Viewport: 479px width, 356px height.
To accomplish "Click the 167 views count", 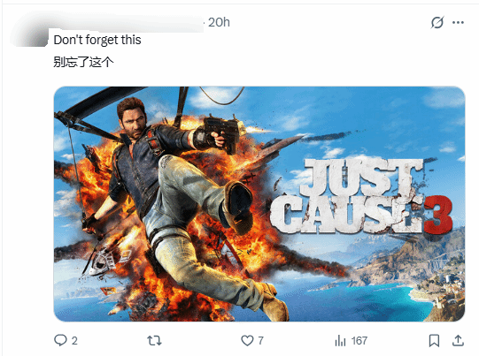I will pos(359,340).
